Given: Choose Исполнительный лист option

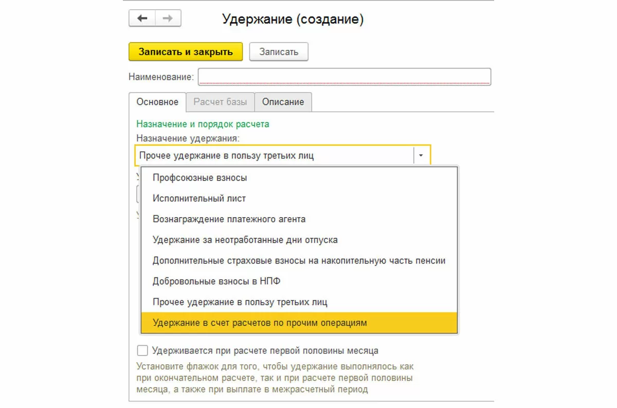Looking at the screenshot, I should tap(199, 198).
